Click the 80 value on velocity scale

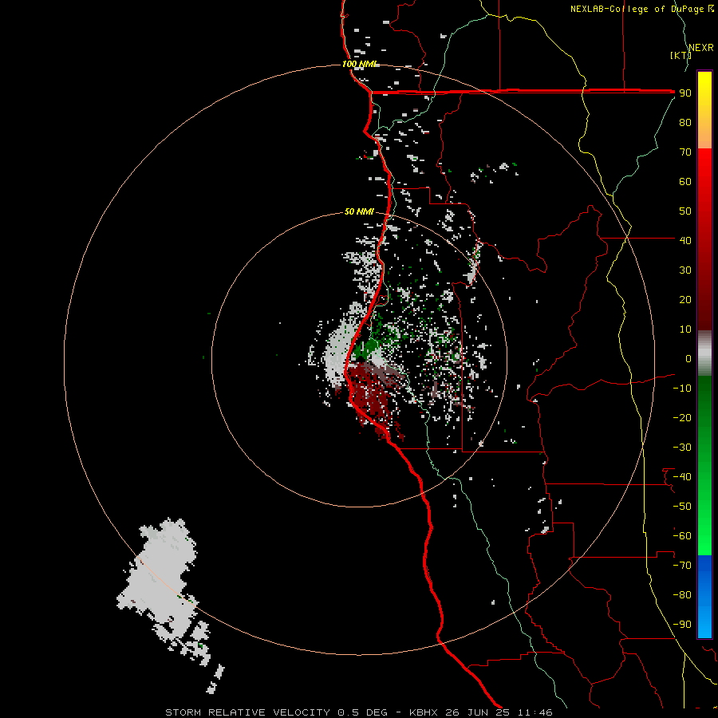[x=685, y=122]
